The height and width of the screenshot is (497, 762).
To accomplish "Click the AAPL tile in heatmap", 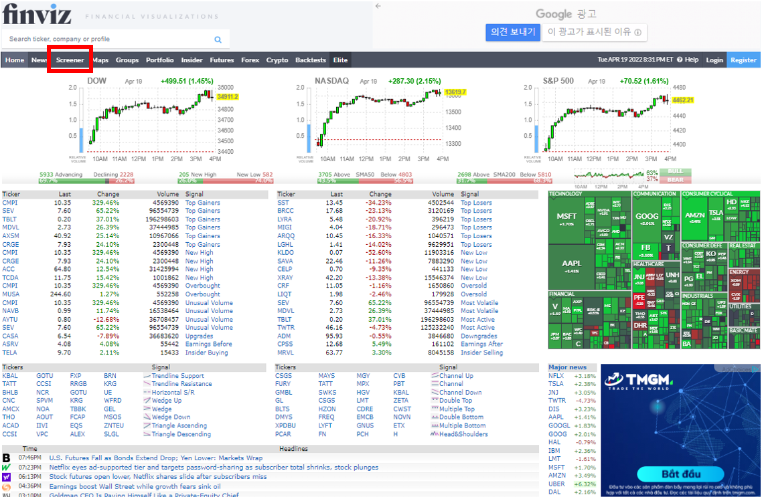I will (572, 266).
